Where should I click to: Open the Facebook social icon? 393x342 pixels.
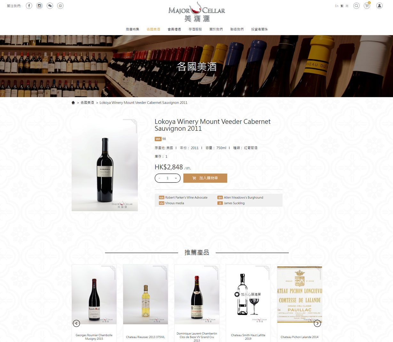click(x=29, y=6)
